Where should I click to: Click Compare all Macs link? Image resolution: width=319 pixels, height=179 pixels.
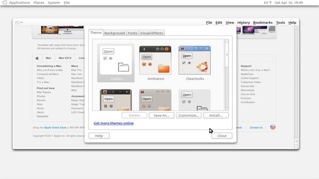click(48, 74)
